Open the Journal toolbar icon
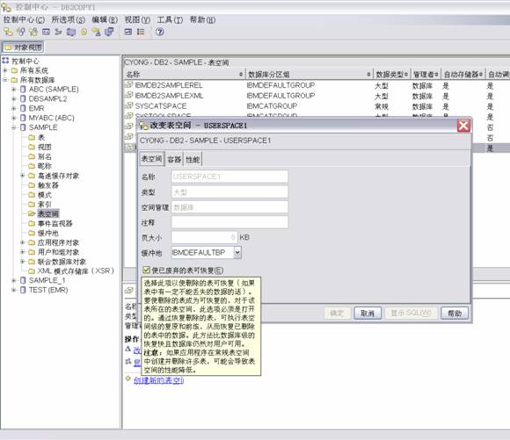The image size is (510, 440). [x=84, y=32]
